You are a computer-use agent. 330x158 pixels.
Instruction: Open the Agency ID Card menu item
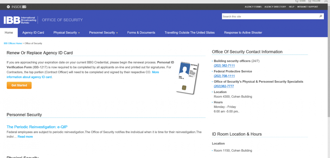click(33, 32)
